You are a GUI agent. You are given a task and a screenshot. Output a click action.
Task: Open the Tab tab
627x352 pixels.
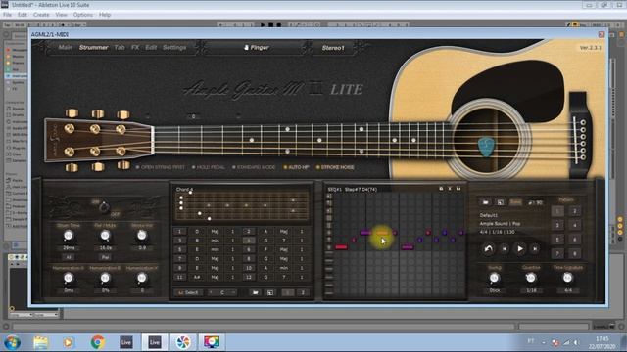[120, 47]
